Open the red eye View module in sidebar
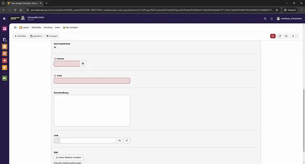This screenshot has width=305, height=164. (x=5, y=61)
